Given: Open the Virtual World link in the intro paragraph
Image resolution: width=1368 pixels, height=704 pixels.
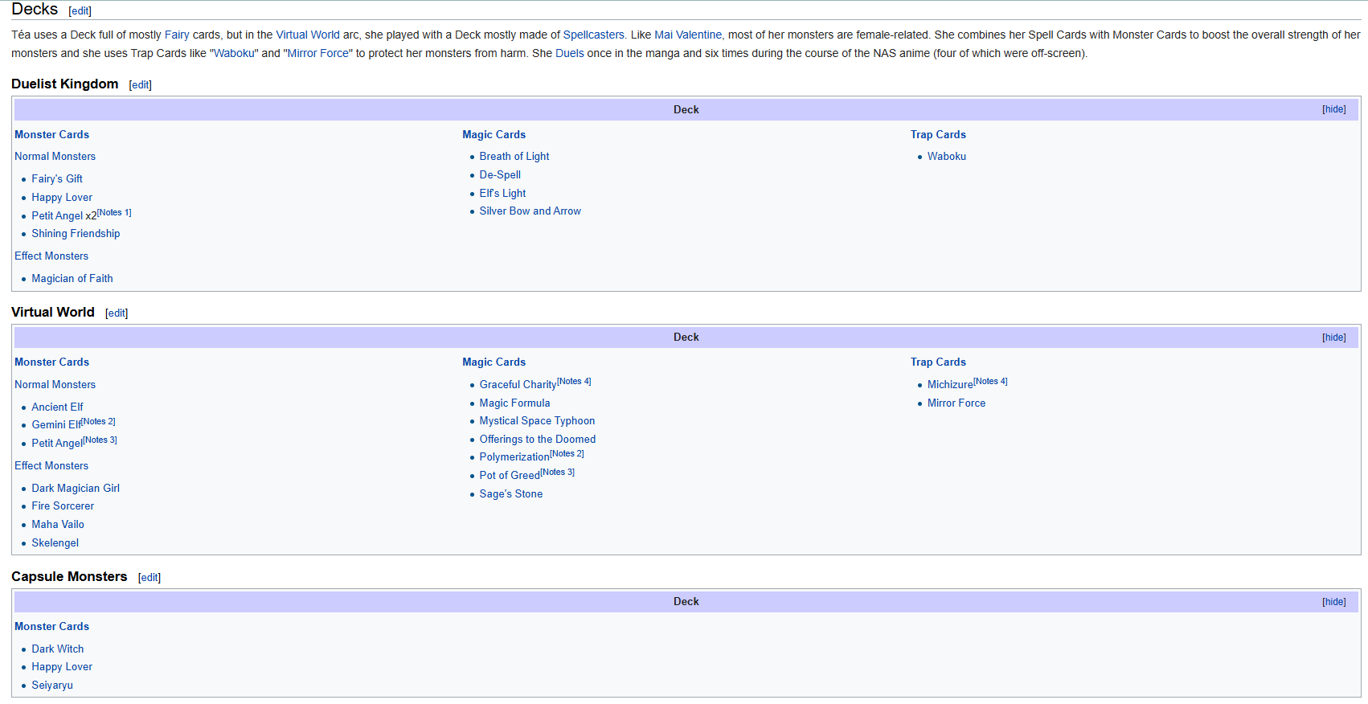Looking at the screenshot, I should tap(308, 35).
